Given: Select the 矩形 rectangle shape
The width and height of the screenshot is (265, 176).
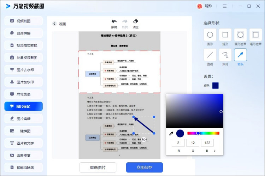Looking at the screenshot, I should [x=225, y=35].
